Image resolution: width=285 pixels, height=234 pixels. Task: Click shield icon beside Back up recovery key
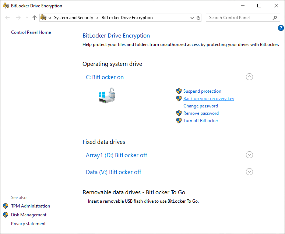point(179,99)
